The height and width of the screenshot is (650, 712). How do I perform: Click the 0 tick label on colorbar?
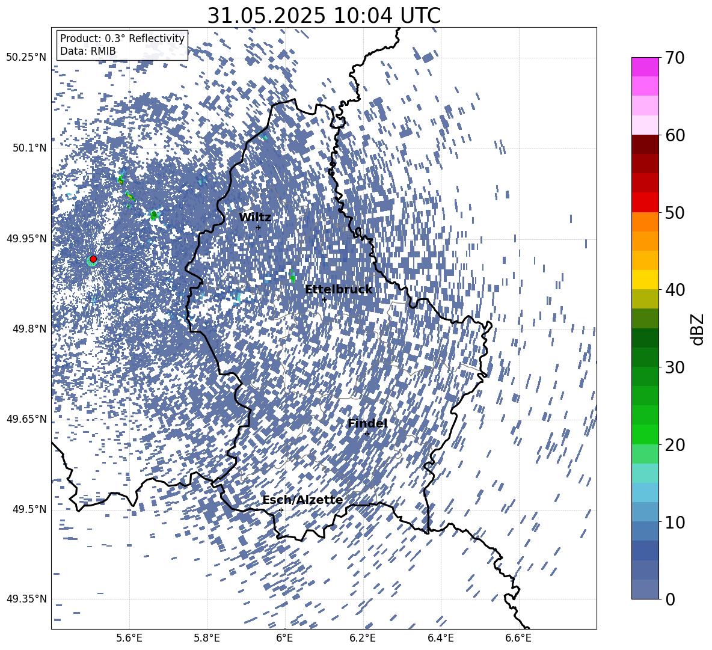point(669,599)
